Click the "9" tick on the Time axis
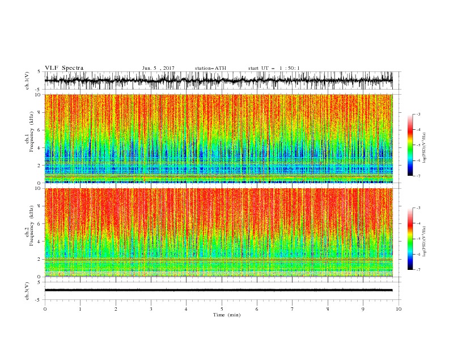This screenshot has width=449, height=347. coord(363,309)
